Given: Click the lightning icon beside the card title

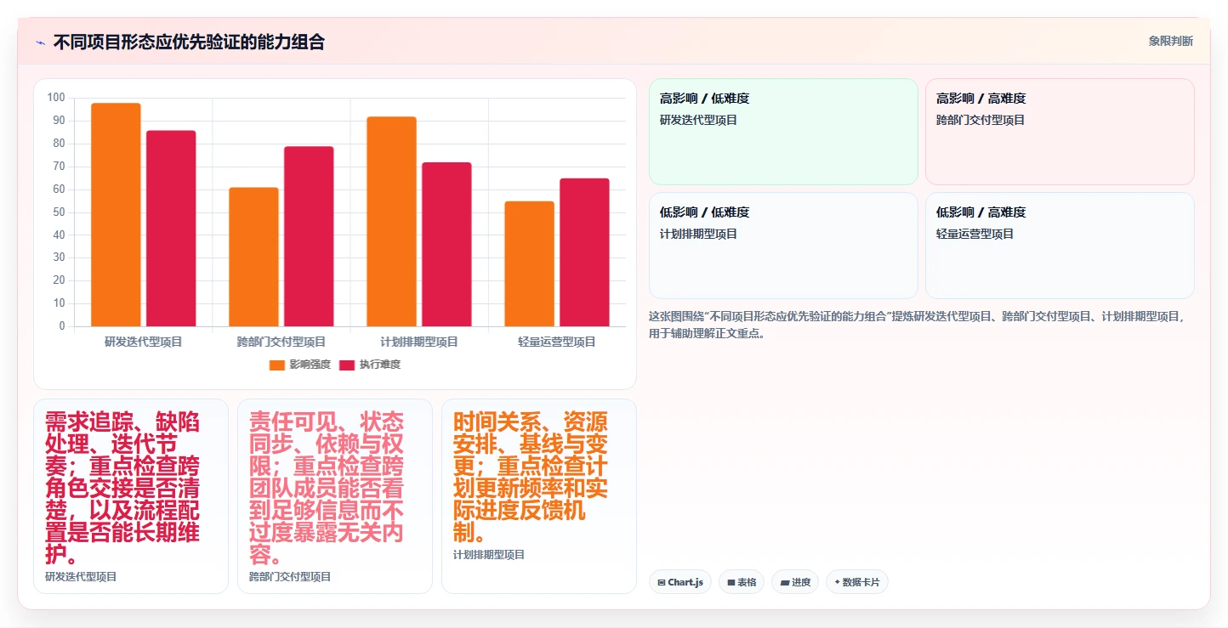Looking at the screenshot, I should [x=40, y=42].
